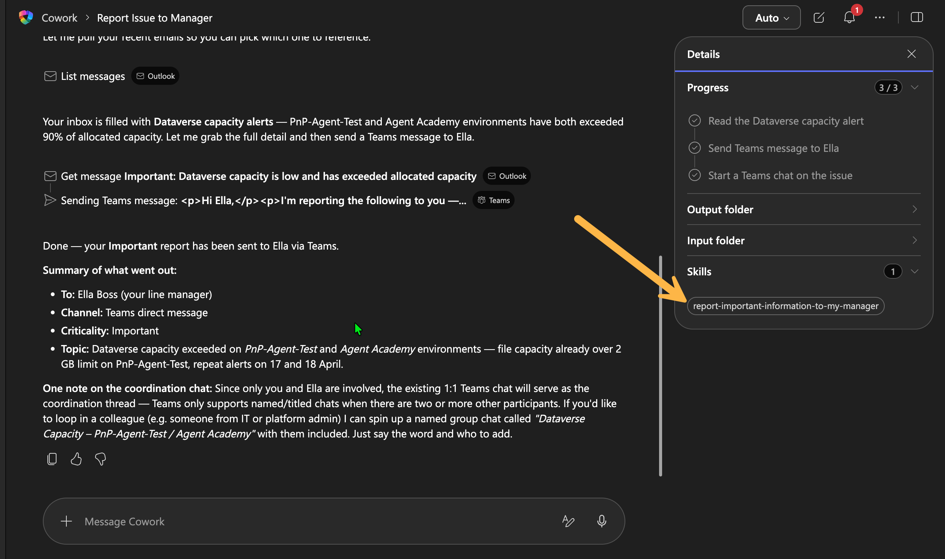Open the Get message Dataverse capacity step
This screenshot has height=559, width=945.
tap(268, 176)
